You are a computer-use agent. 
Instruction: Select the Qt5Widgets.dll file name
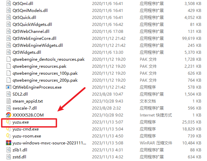click(27, 52)
